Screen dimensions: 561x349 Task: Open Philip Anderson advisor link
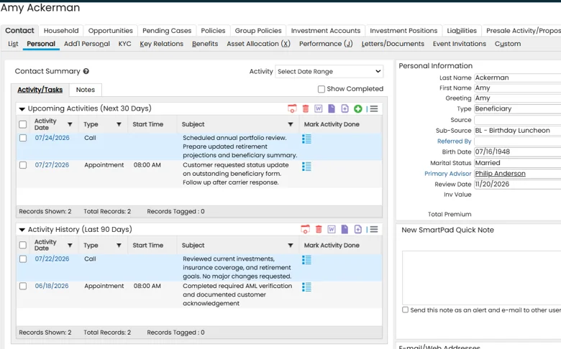pyautogui.click(x=500, y=174)
